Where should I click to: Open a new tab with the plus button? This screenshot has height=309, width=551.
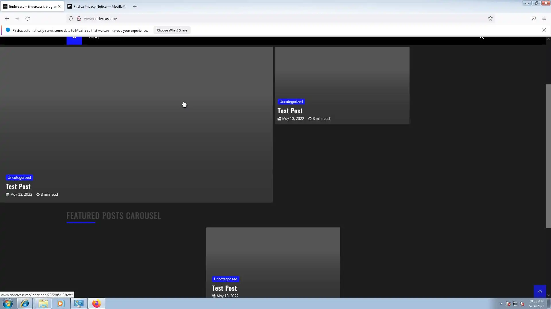135,6
